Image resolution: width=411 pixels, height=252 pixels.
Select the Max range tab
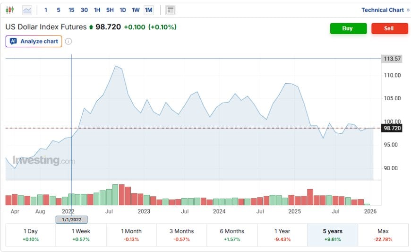383,235
